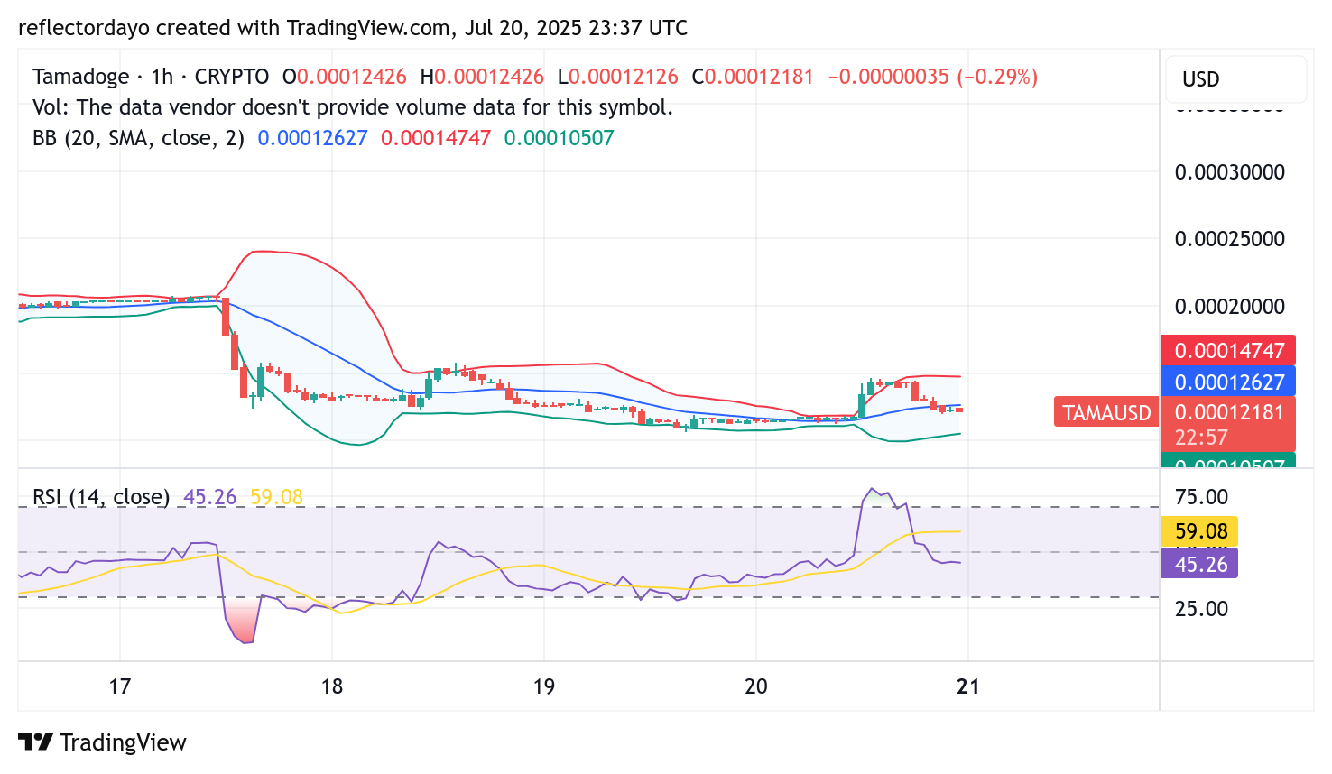
Task: Click purple 45.26 RSI axis label
Action: (1199, 564)
